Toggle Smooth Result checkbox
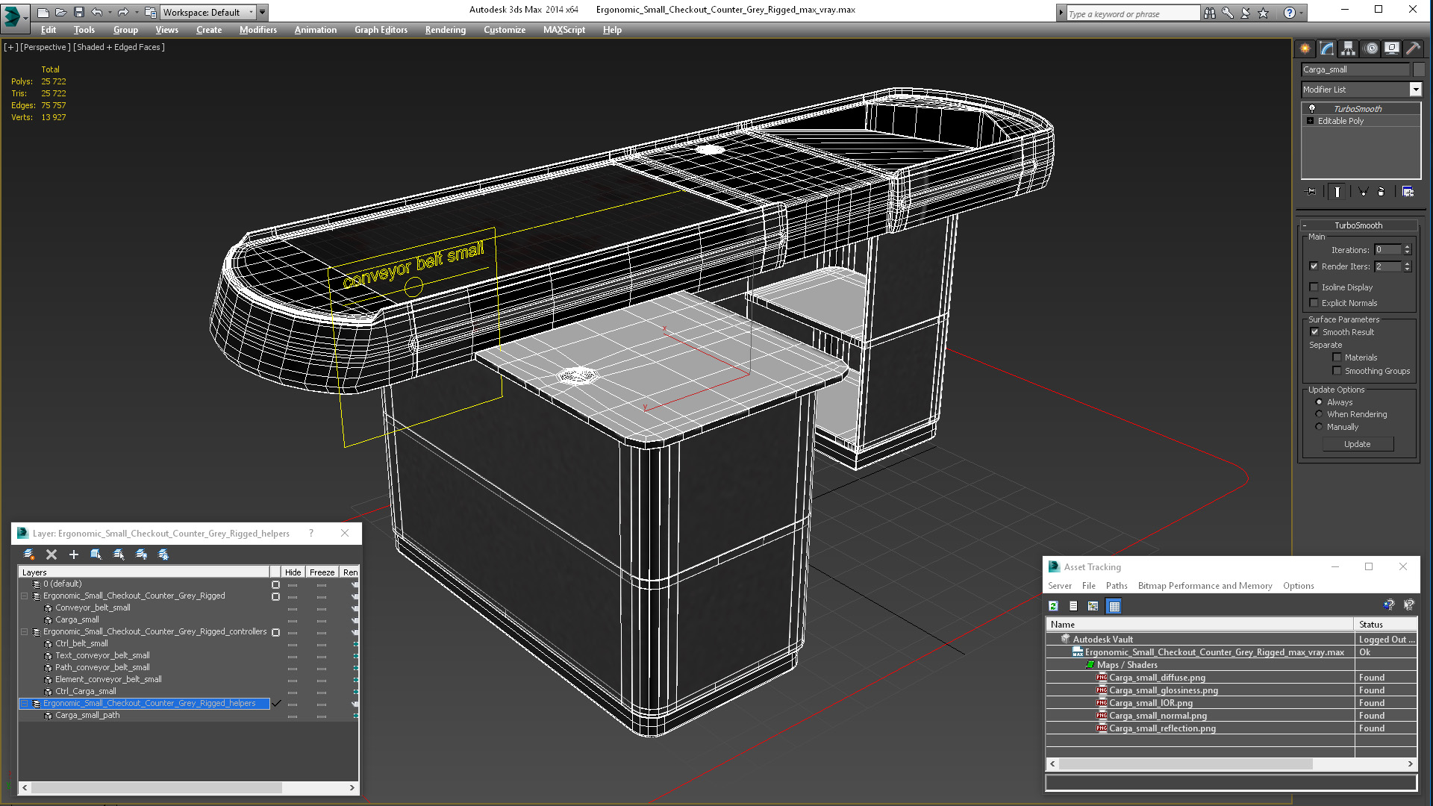Screen dimensions: 1433x806 (1314, 332)
